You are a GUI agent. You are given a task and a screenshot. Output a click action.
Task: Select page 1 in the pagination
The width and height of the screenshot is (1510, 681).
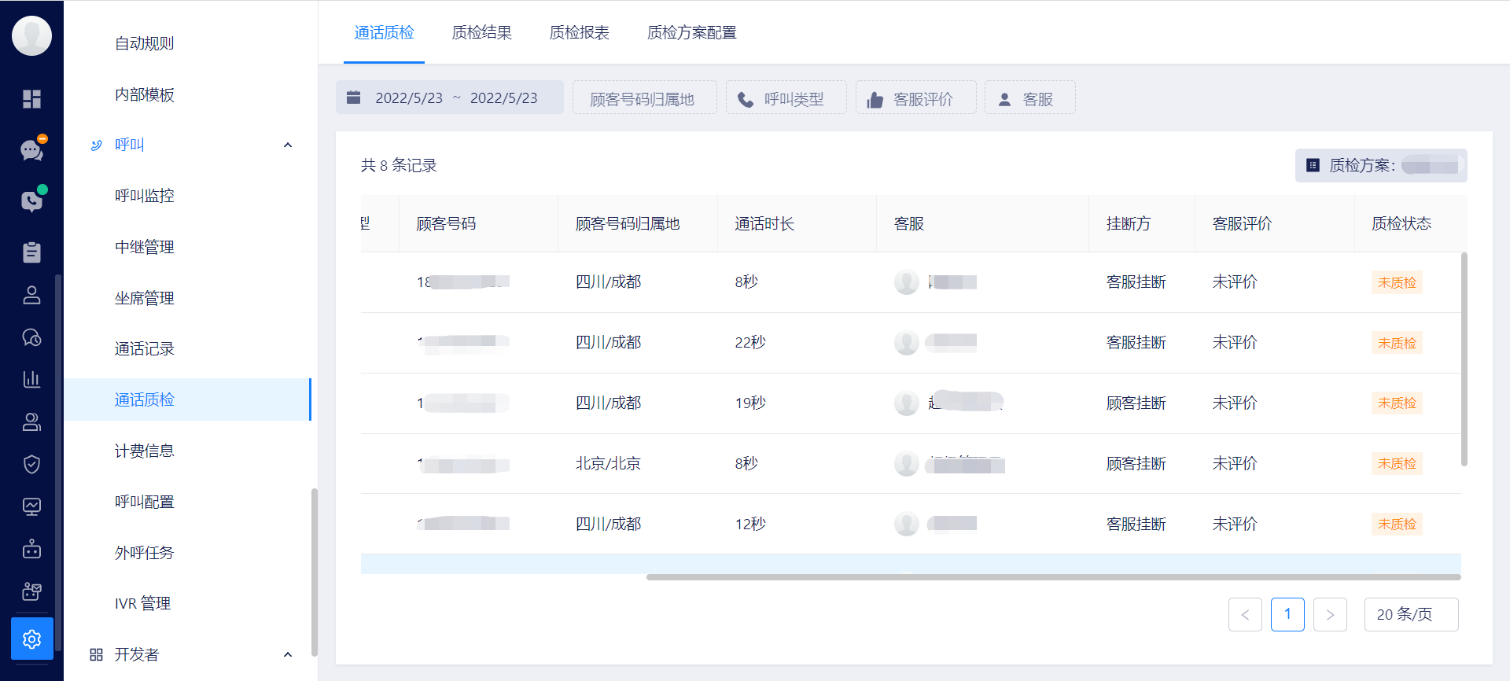tap(1287, 614)
